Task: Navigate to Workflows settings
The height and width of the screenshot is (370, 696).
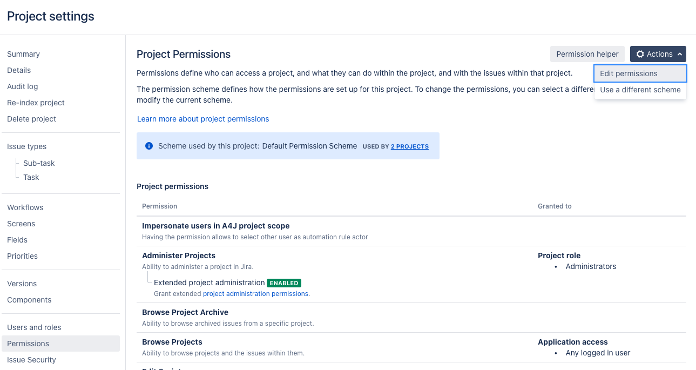Action: click(25, 207)
